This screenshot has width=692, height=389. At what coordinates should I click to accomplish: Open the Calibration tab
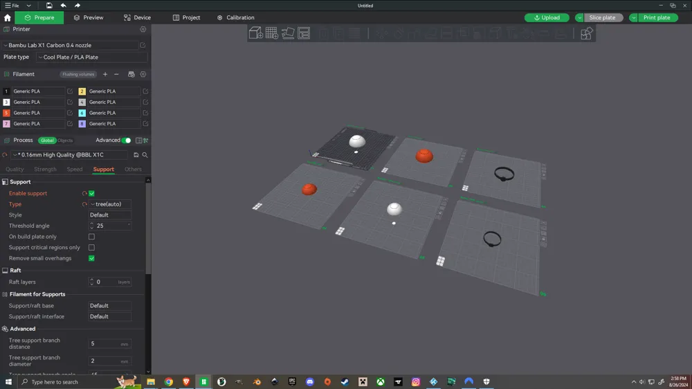pos(236,18)
